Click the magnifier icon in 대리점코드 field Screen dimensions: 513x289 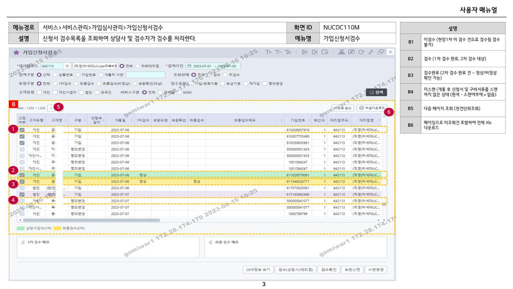coord(67,66)
